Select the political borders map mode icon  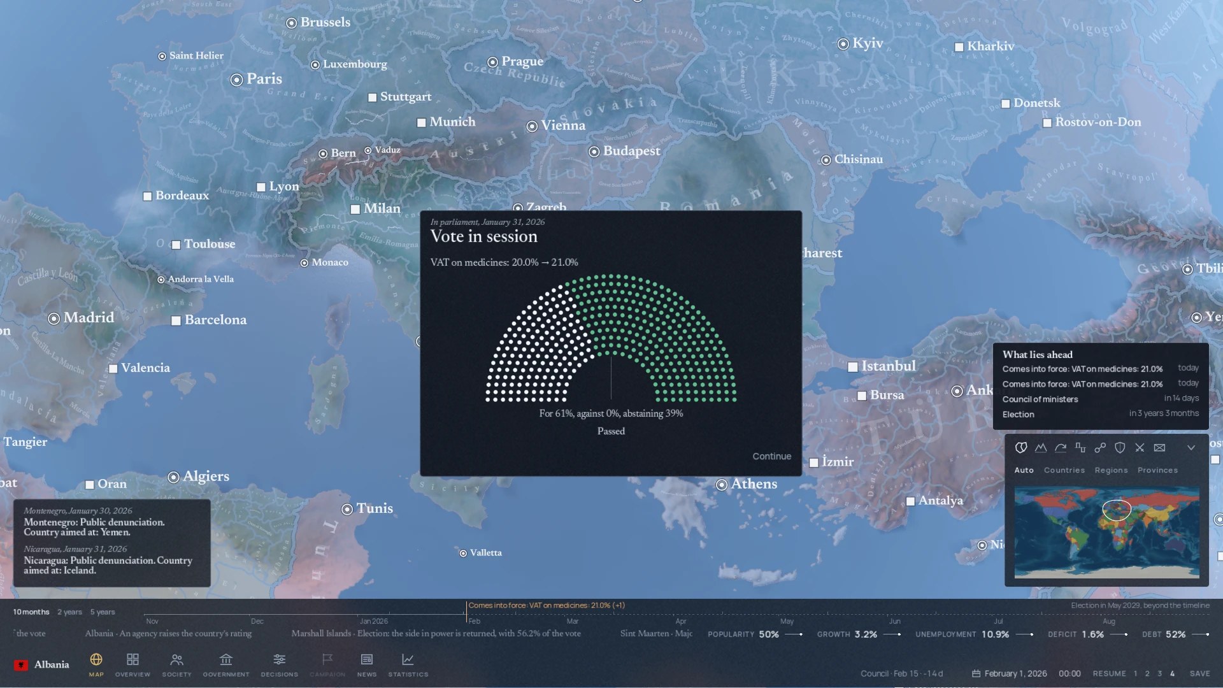pos(1021,448)
